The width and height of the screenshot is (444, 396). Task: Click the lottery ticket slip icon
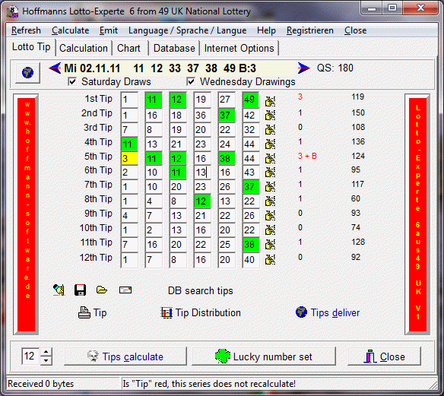pyautogui.click(x=125, y=290)
